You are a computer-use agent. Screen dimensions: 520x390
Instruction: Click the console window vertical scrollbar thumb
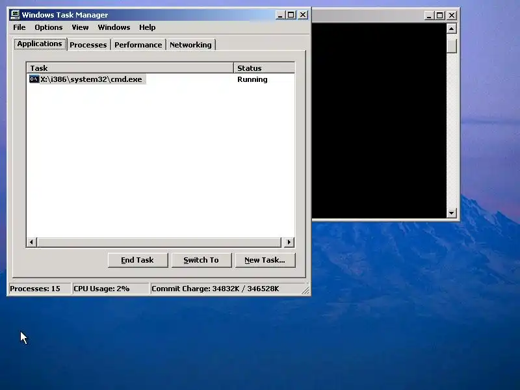pyautogui.click(x=451, y=45)
